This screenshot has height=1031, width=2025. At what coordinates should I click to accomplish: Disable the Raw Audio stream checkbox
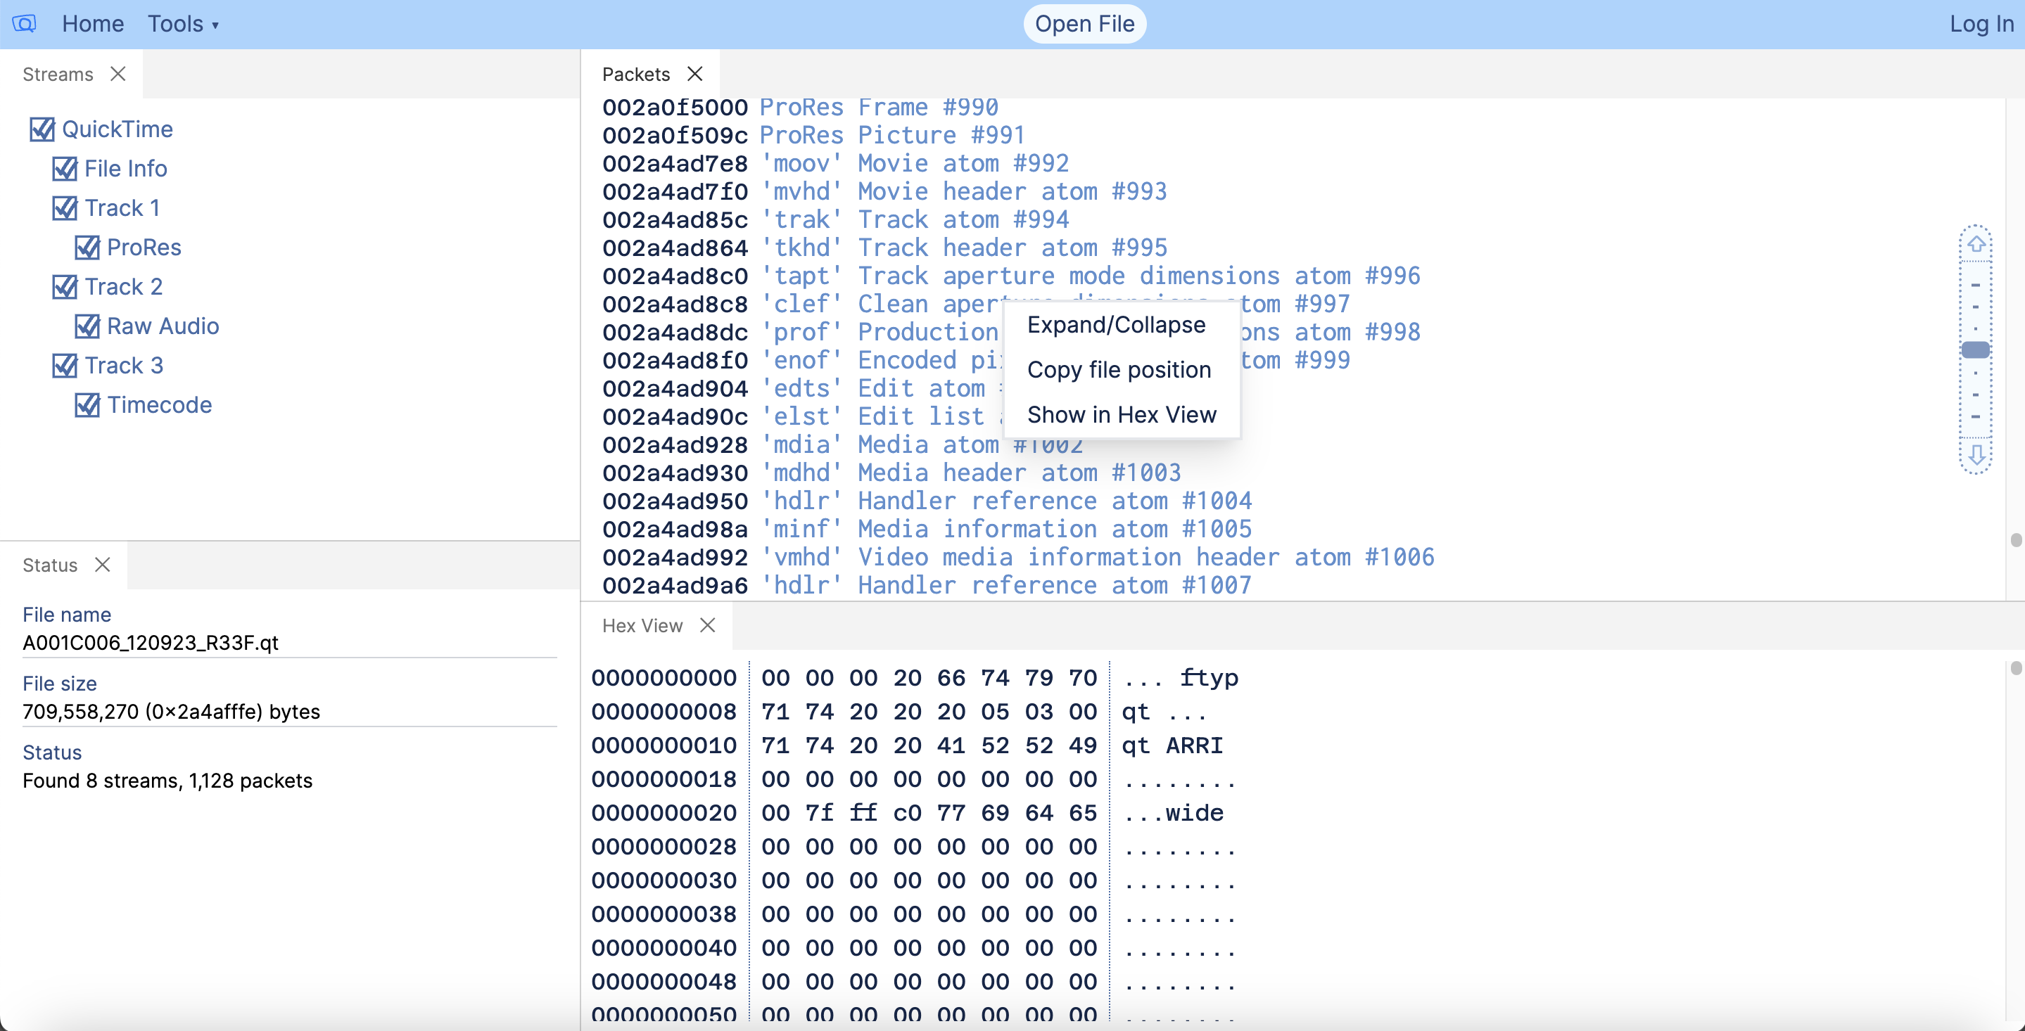click(88, 326)
